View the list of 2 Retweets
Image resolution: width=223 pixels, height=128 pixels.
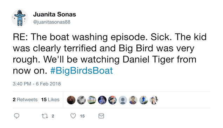coord(25,99)
